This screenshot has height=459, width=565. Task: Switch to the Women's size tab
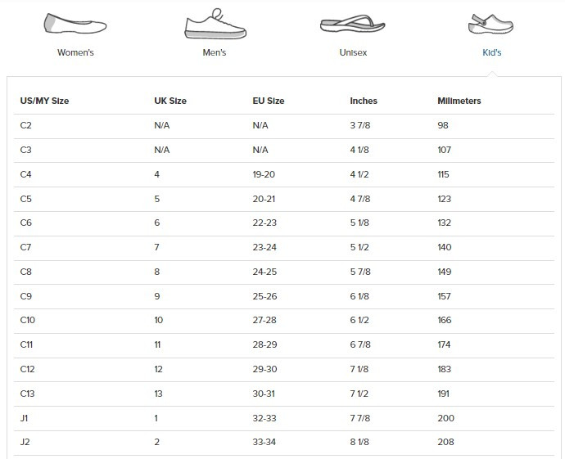point(75,52)
